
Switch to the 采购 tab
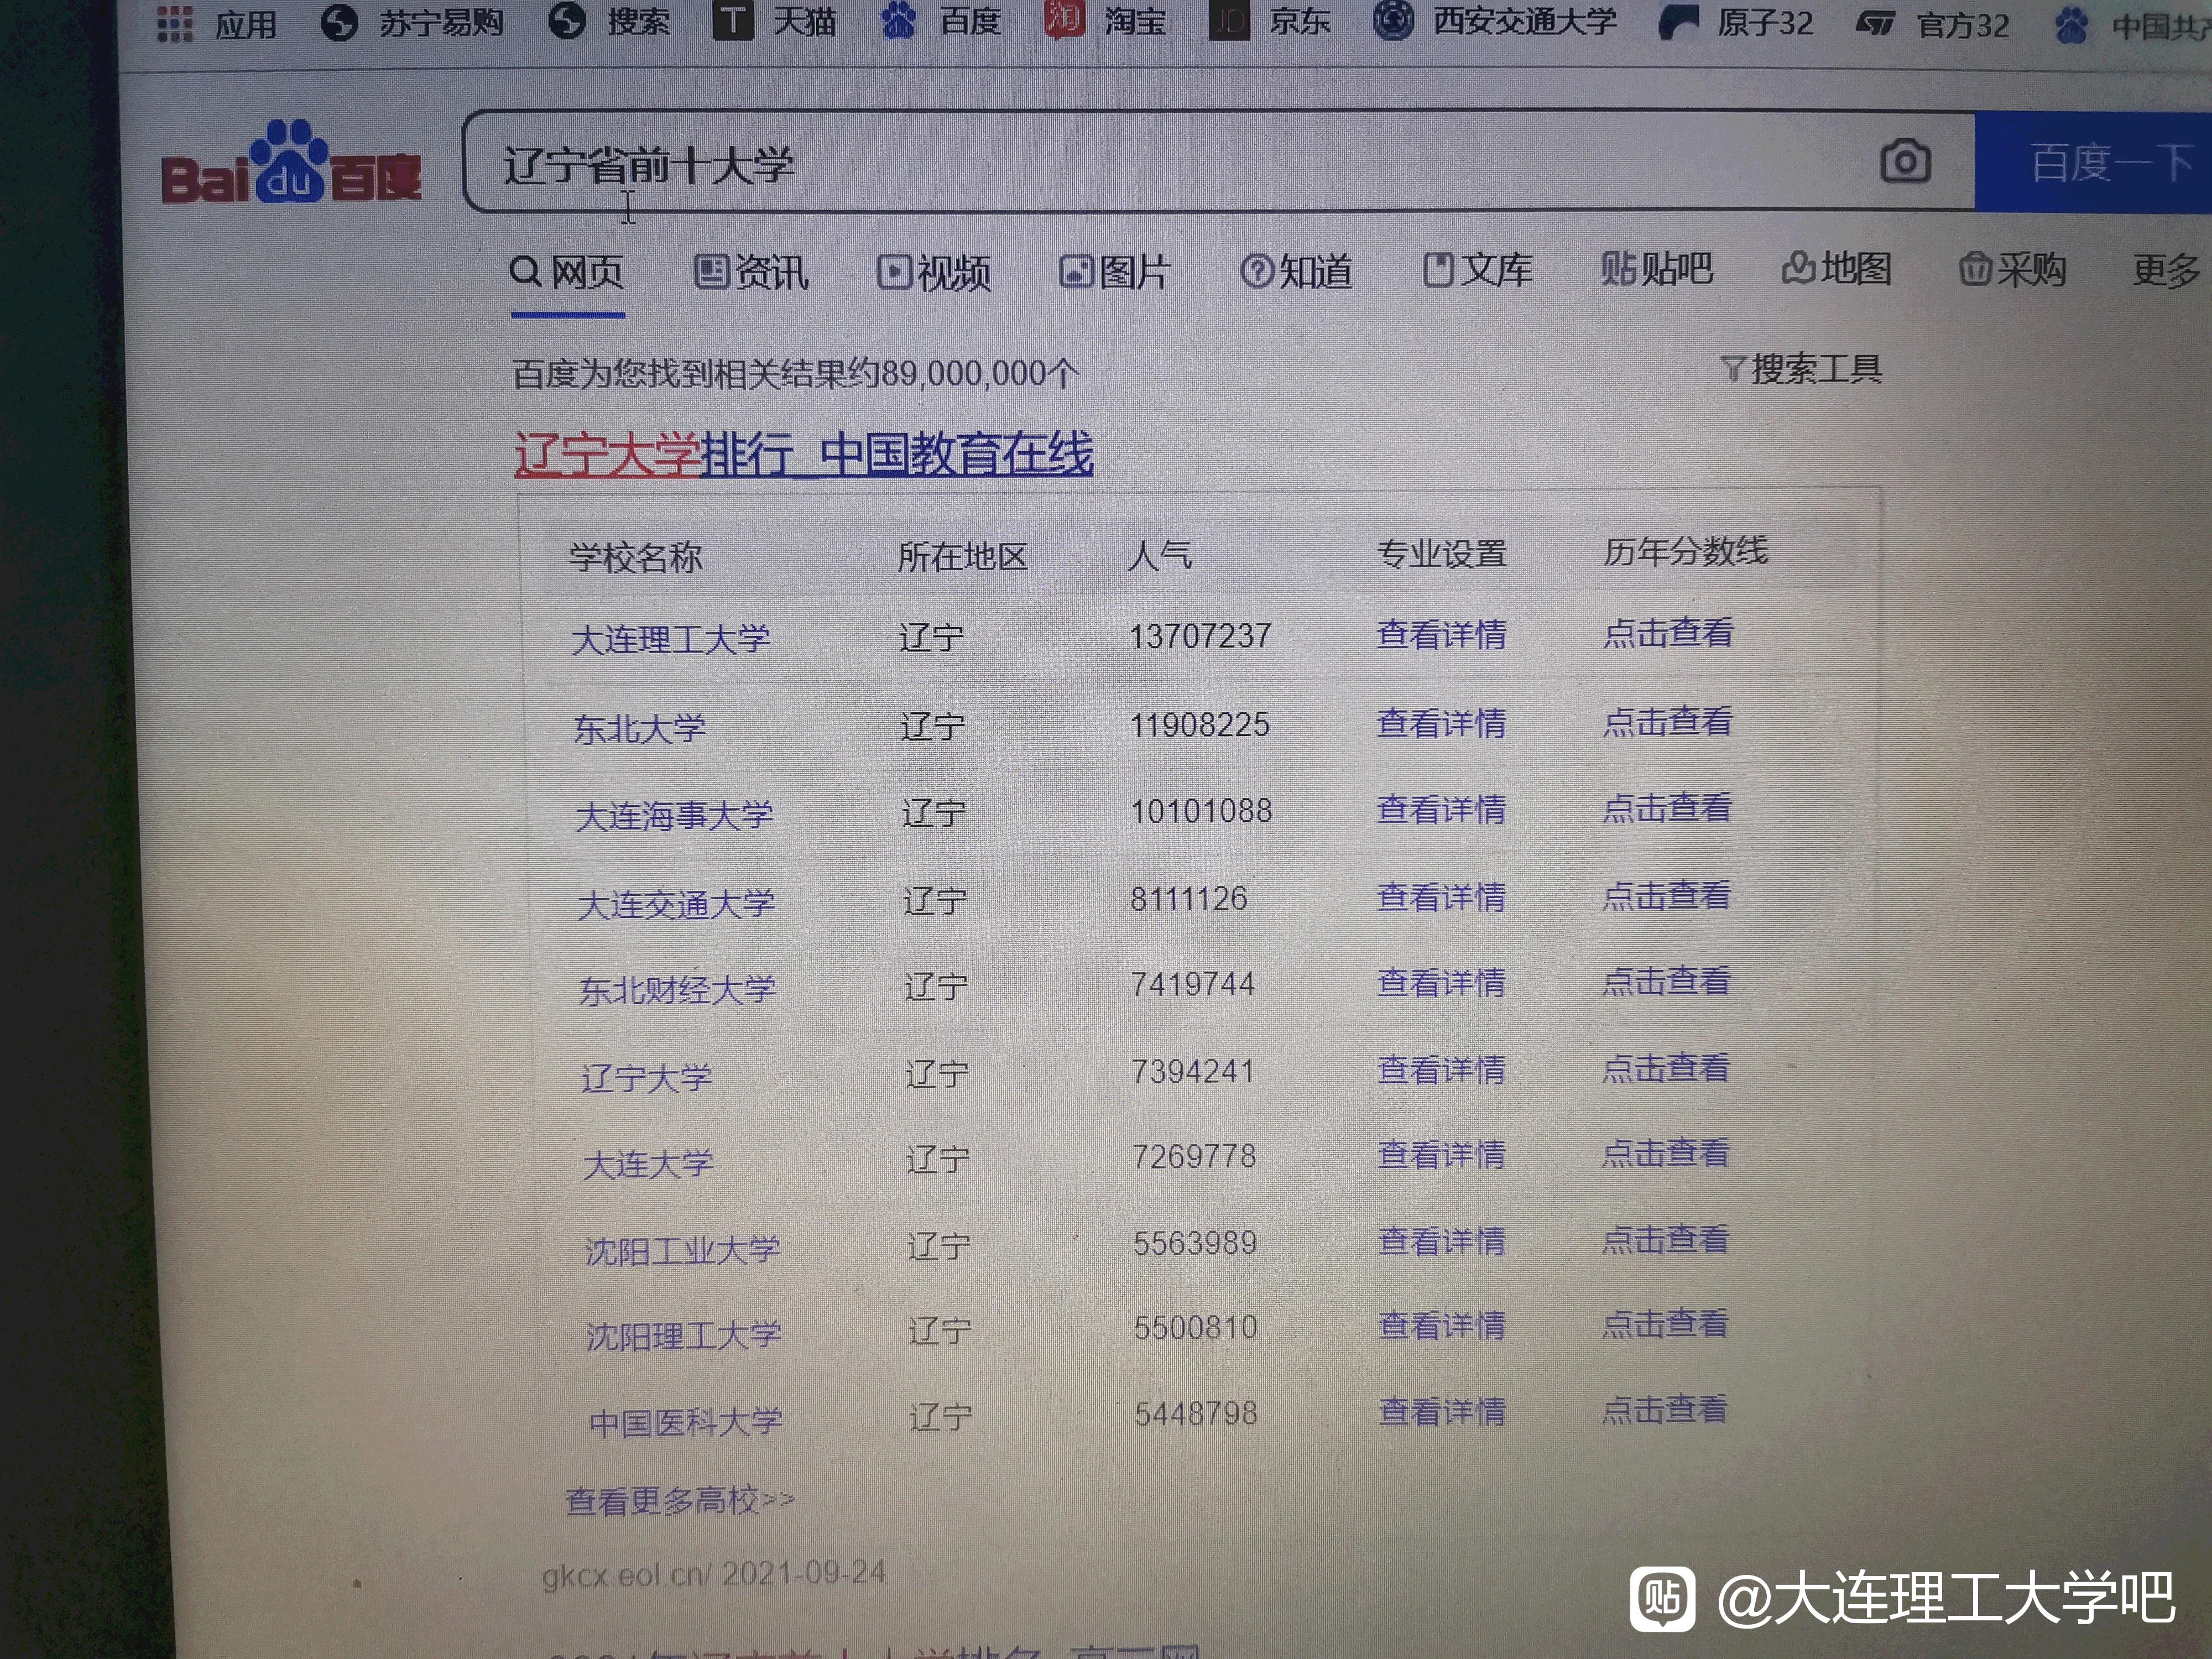coord(2012,270)
